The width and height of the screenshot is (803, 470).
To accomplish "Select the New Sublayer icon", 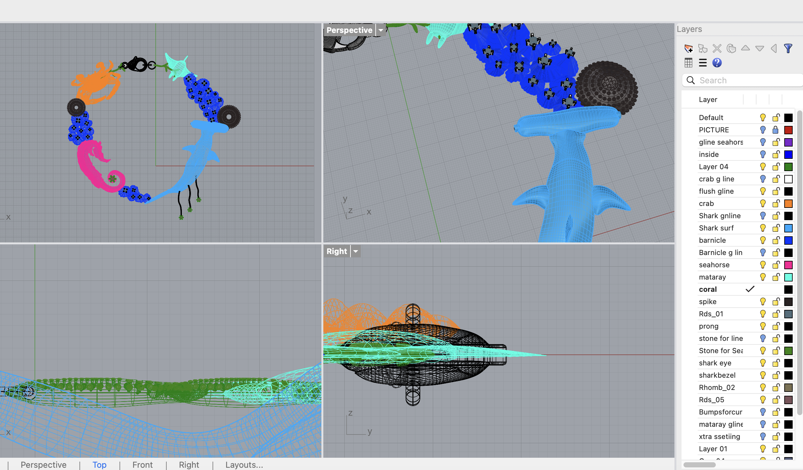I will pos(703,48).
